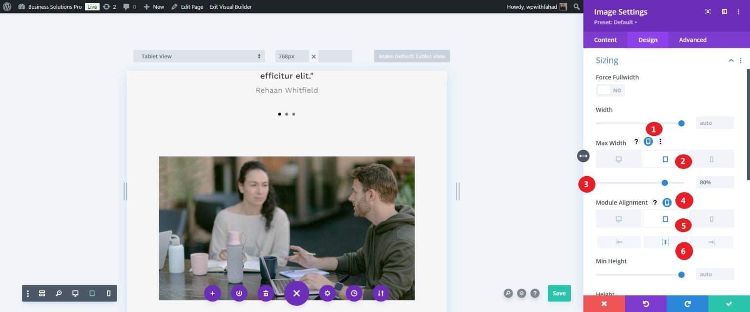Click Make Default Tablet View button
The width and height of the screenshot is (750, 312).
(412, 56)
